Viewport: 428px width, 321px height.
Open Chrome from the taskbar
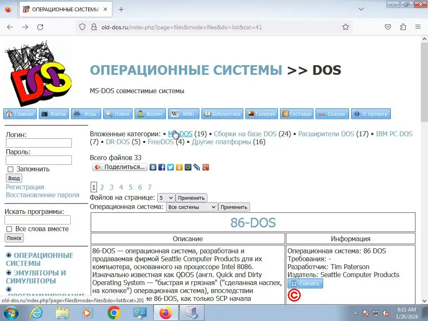click(114, 313)
